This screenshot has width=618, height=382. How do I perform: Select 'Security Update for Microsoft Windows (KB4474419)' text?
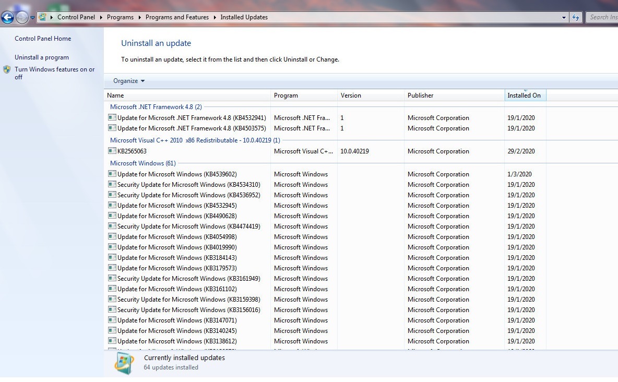point(189,226)
